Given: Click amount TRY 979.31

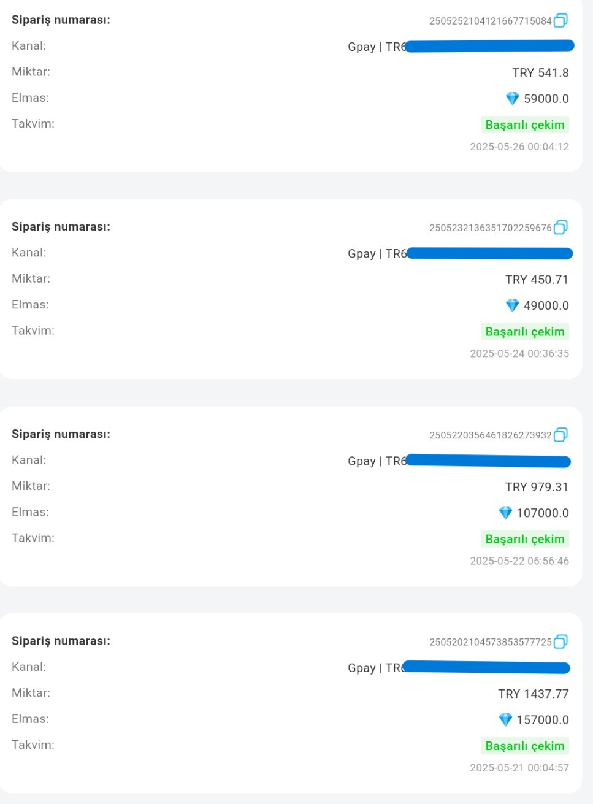Looking at the screenshot, I should pos(537,487).
